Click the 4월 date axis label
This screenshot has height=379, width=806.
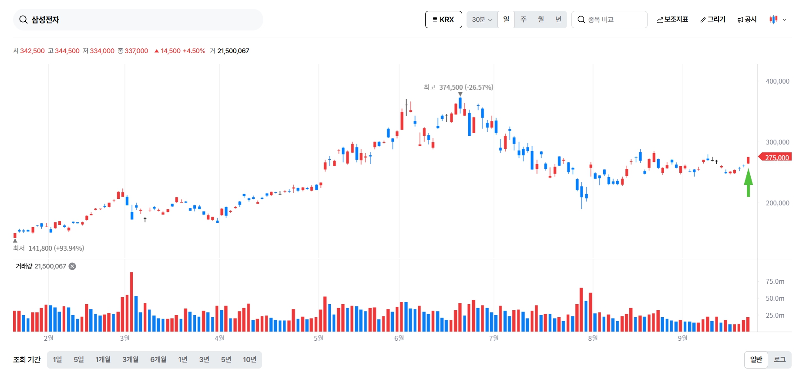tap(219, 339)
